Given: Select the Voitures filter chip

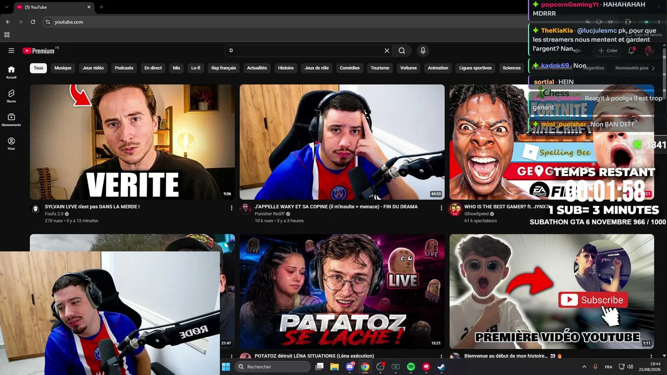Looking at the screenshot, I should pyautogui.click(x=409, y=68).
